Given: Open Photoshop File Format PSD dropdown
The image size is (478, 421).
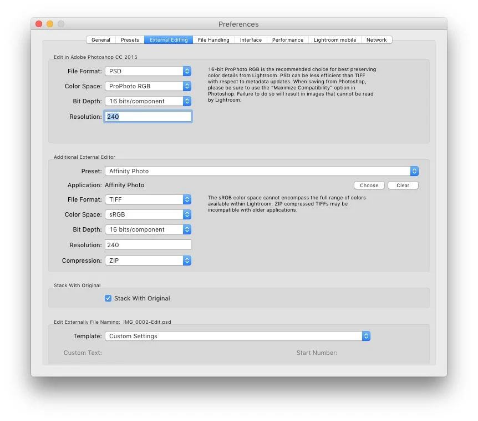Looking at the screenshot, I should pos(148,71).
